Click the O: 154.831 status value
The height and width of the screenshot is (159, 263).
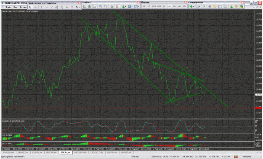click(175, 156)
